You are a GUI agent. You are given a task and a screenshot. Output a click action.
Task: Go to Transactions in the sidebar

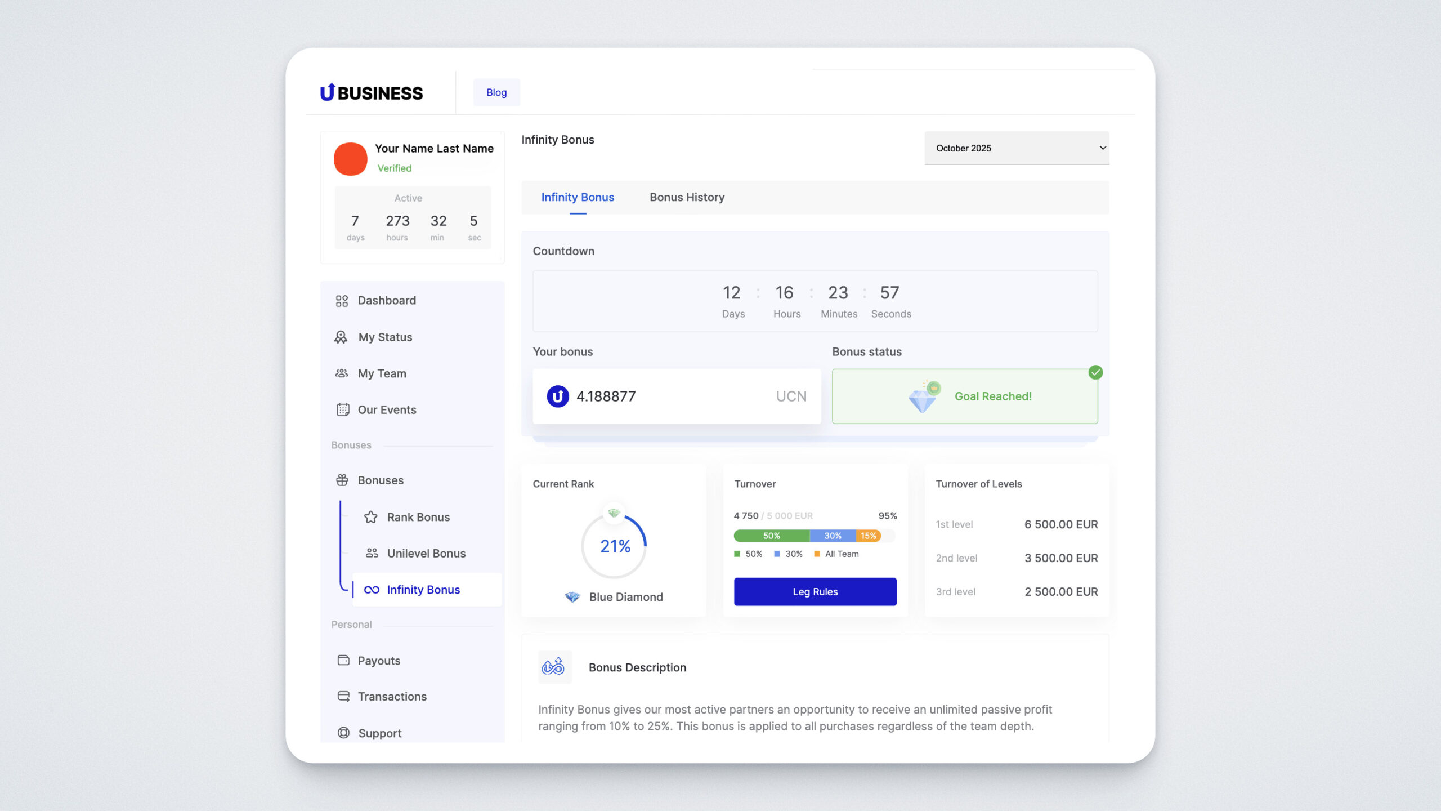coord(392,696)
